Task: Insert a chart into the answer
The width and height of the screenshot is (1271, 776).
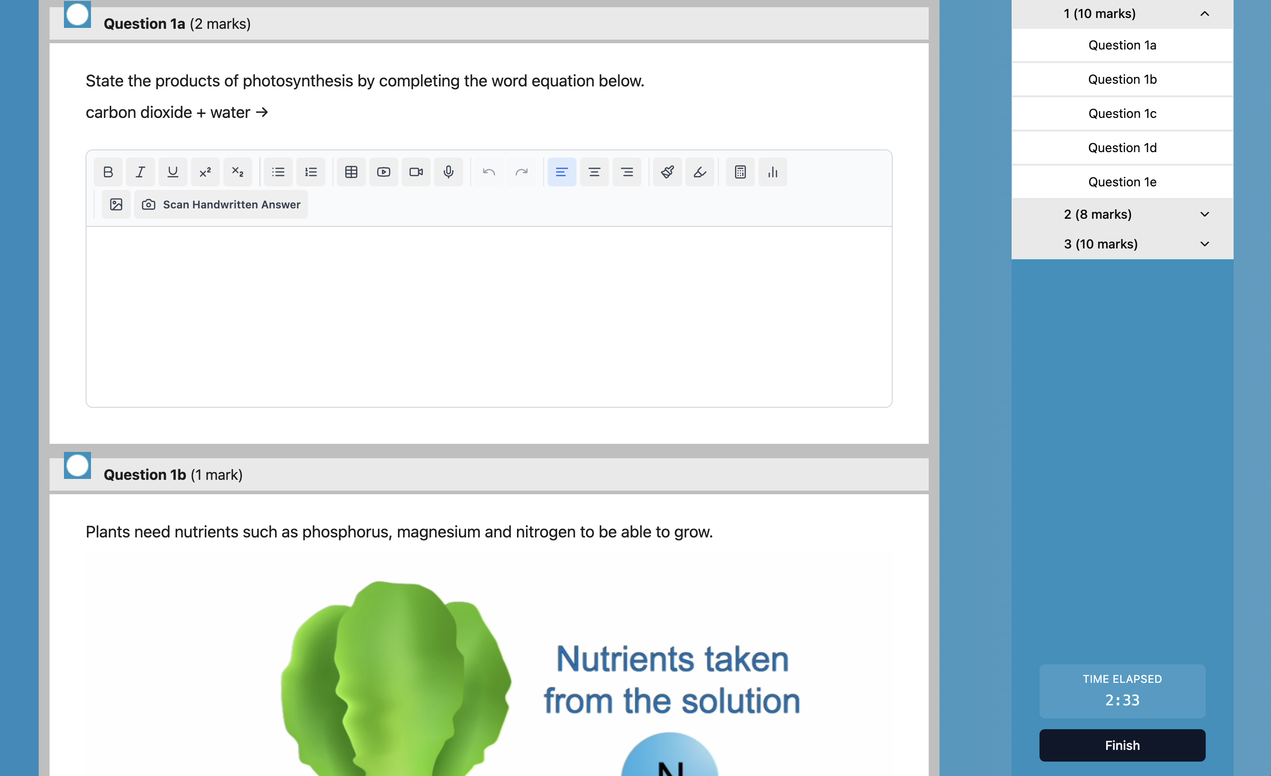Action: pyautogui.click(x=772, y=171)
